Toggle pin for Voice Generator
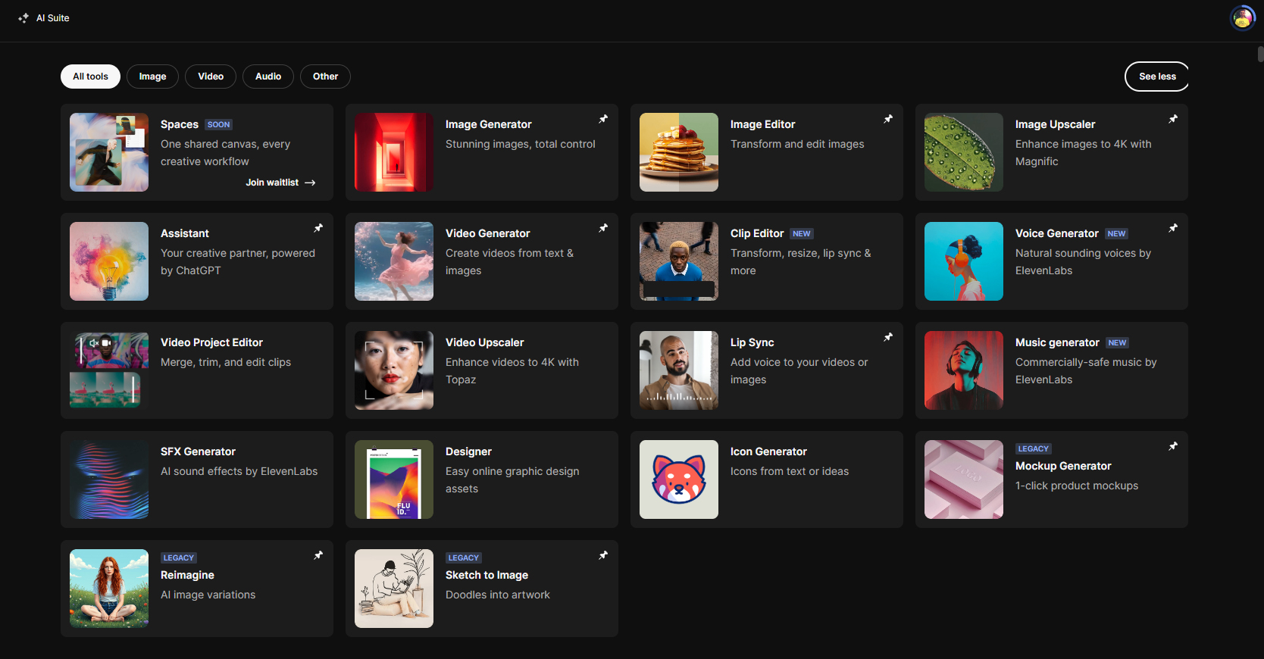Image resolution: width=1264 pixels, height=659 pixels. pyautogui.click(x=1173, y=228)
